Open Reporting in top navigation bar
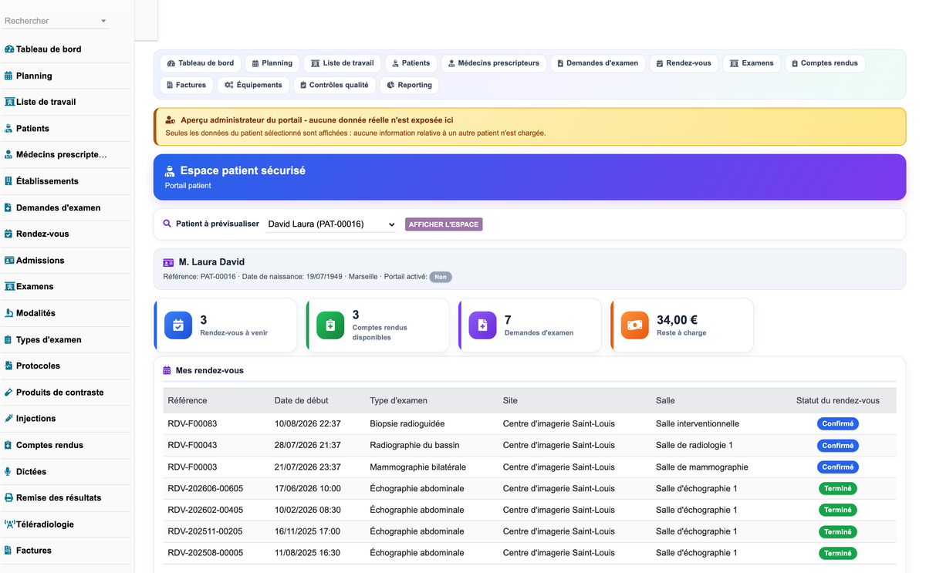The height and width of the screenshot is (573, 926). click(409, 85)
